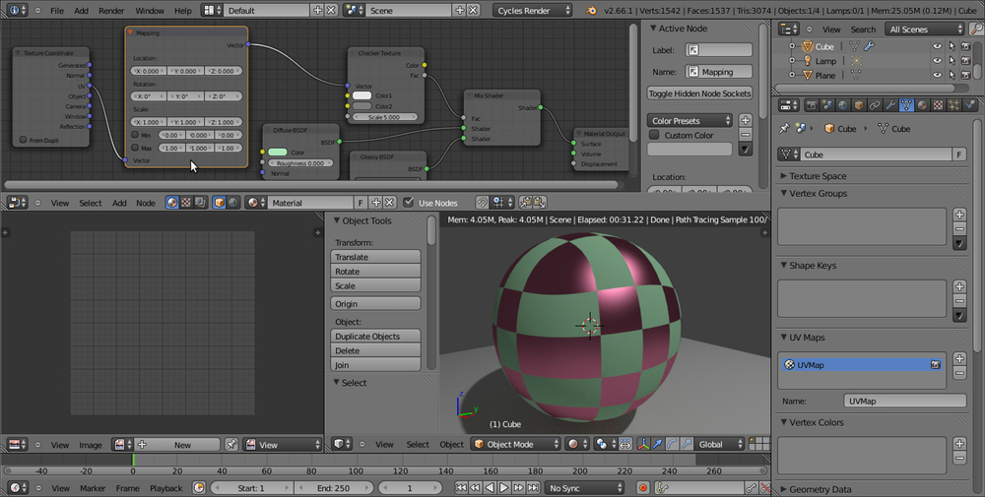Click Toggle Hidden Node Sockets button

pos(699,93)
